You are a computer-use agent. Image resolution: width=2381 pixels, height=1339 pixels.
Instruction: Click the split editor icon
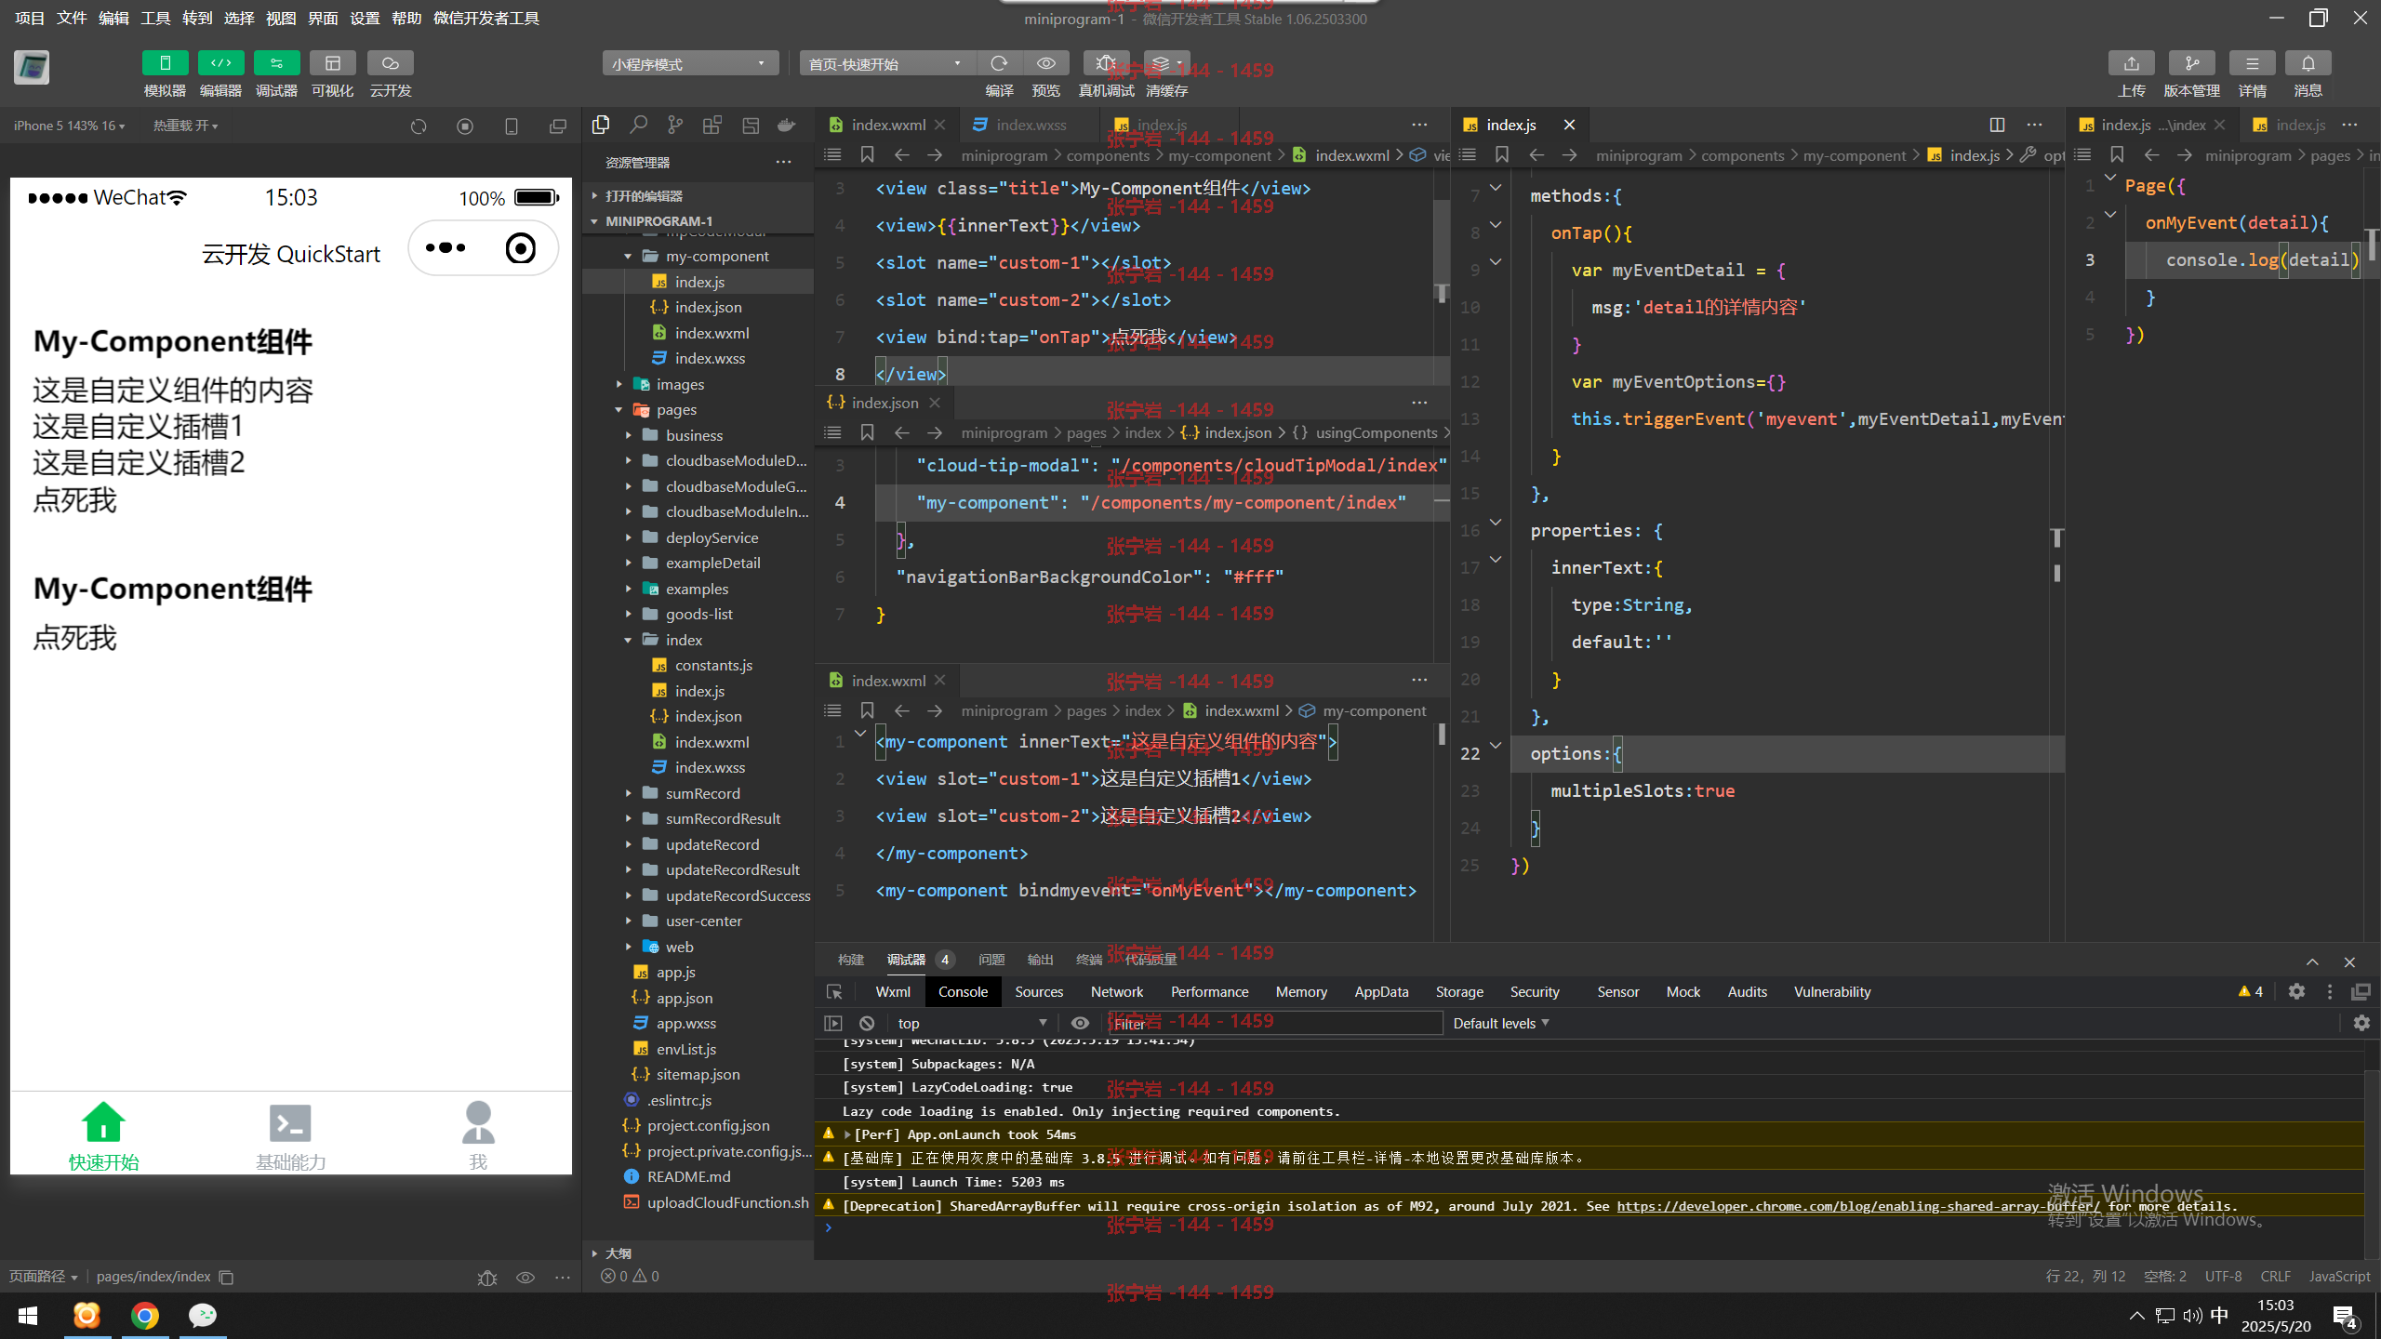(1997, 125)
